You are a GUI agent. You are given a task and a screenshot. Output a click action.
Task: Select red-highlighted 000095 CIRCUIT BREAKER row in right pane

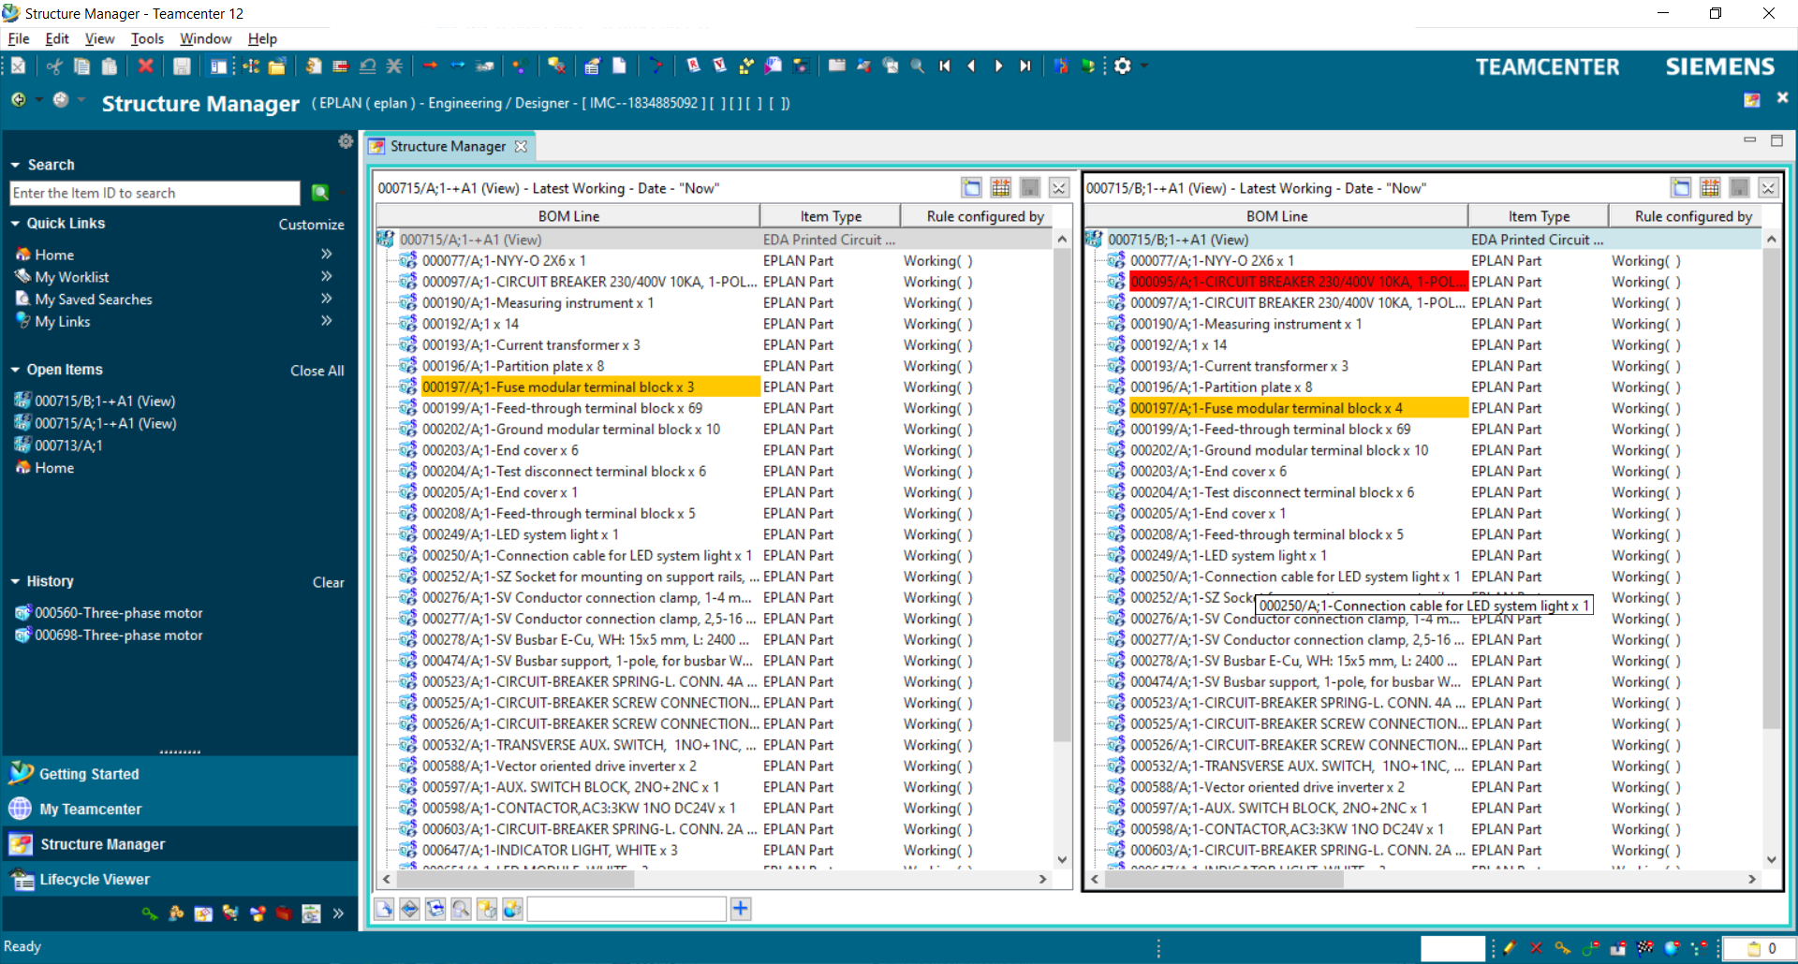pos(1299,282)
